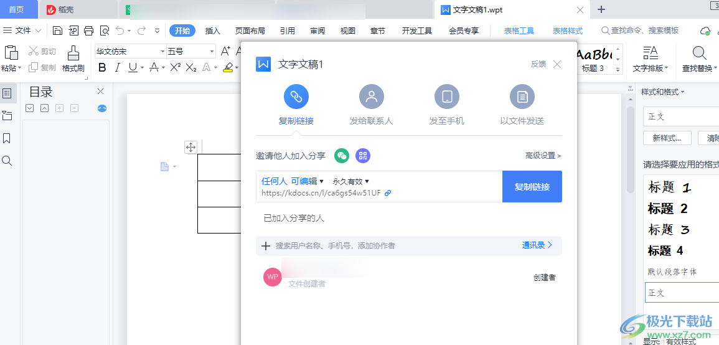
Task: Click the Export to PDF icon
Action: tap(73, 31)
